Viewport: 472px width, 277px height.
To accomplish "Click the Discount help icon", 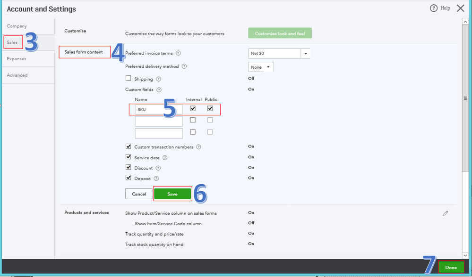I will [158, 168].
